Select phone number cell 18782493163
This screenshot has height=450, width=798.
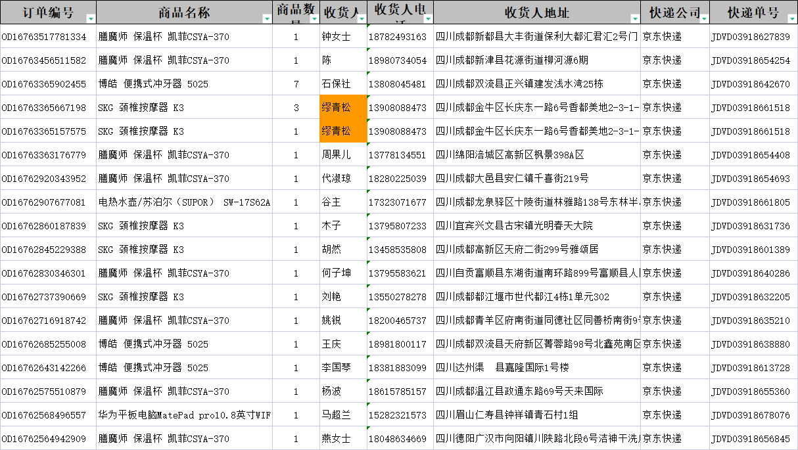click(400, 36)
